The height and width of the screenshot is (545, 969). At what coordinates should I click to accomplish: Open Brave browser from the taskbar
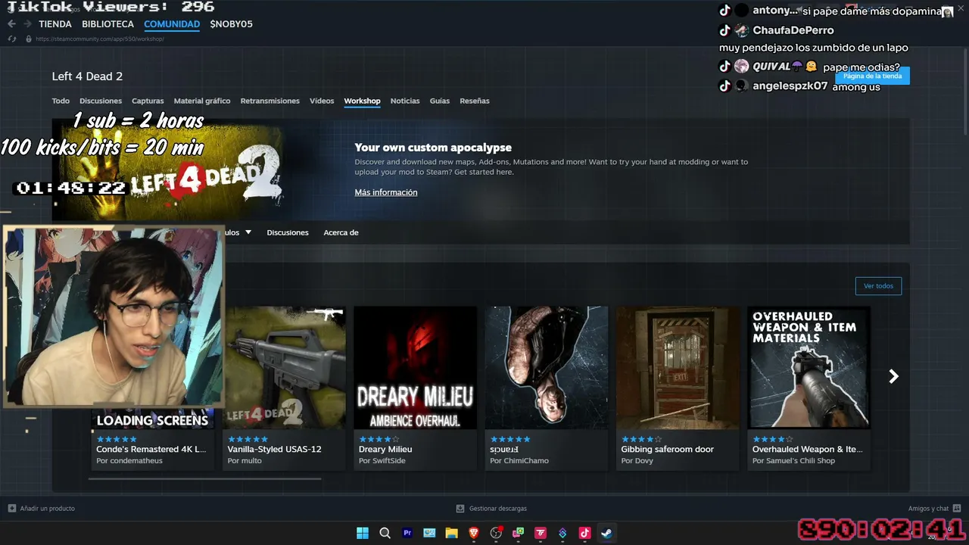click(474, 533)
